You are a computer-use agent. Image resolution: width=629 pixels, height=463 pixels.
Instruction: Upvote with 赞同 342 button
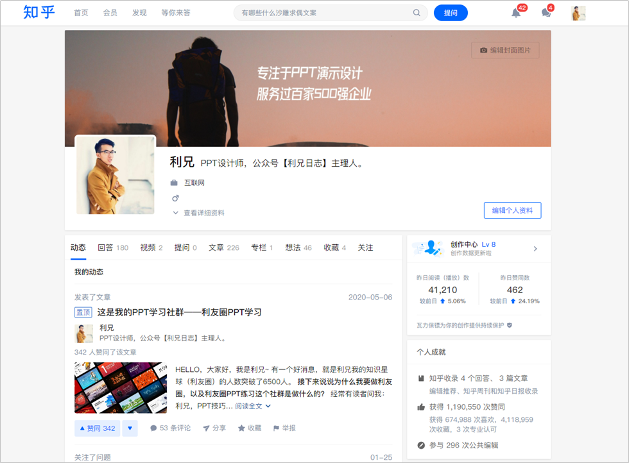(x=98, y=428)
